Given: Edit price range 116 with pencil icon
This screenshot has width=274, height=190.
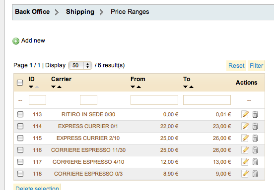Looking at the screenshot, I should coord(245,150).
